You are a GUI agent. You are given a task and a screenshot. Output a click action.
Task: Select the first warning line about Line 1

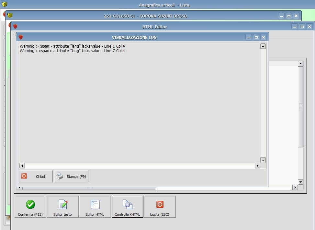coord(72,46)
